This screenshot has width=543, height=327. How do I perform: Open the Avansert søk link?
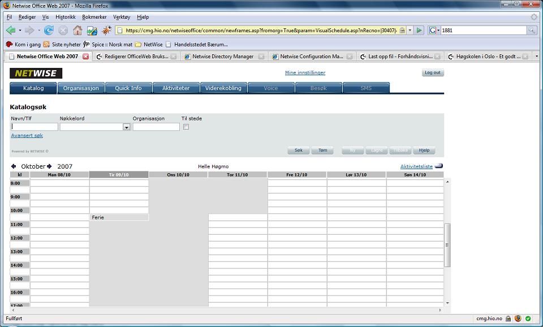click(27, 135)
